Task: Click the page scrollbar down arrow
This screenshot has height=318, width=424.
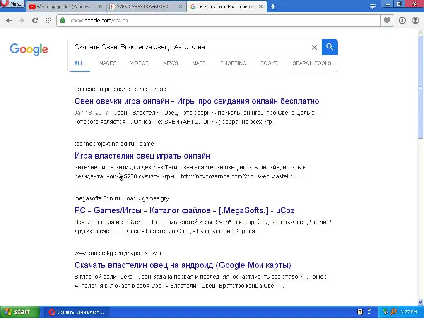Action: 421,302
